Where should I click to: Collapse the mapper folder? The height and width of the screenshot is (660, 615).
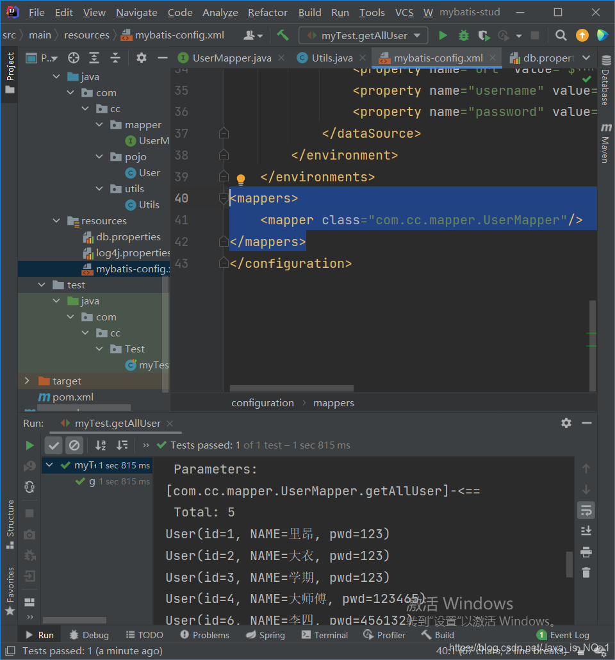[99, 124]
